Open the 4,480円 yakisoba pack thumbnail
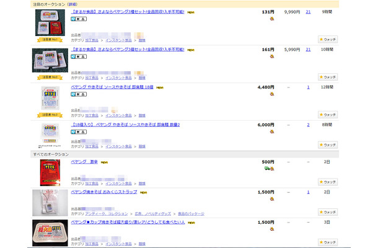This screenshot has width=378, height=248. pyautogui.click(x=50, y=98)
